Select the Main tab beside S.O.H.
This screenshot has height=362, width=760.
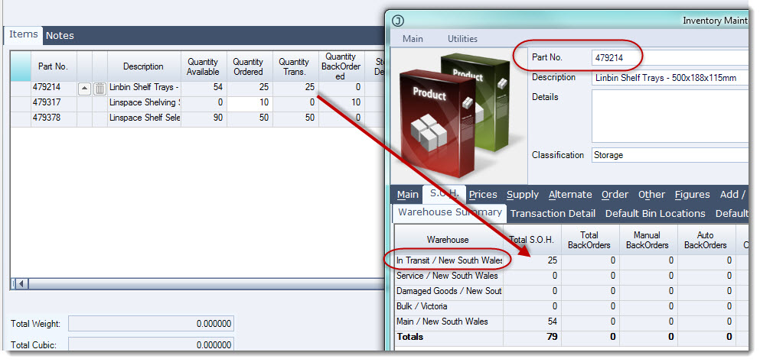pyautogui.click(x=407, y=195)
